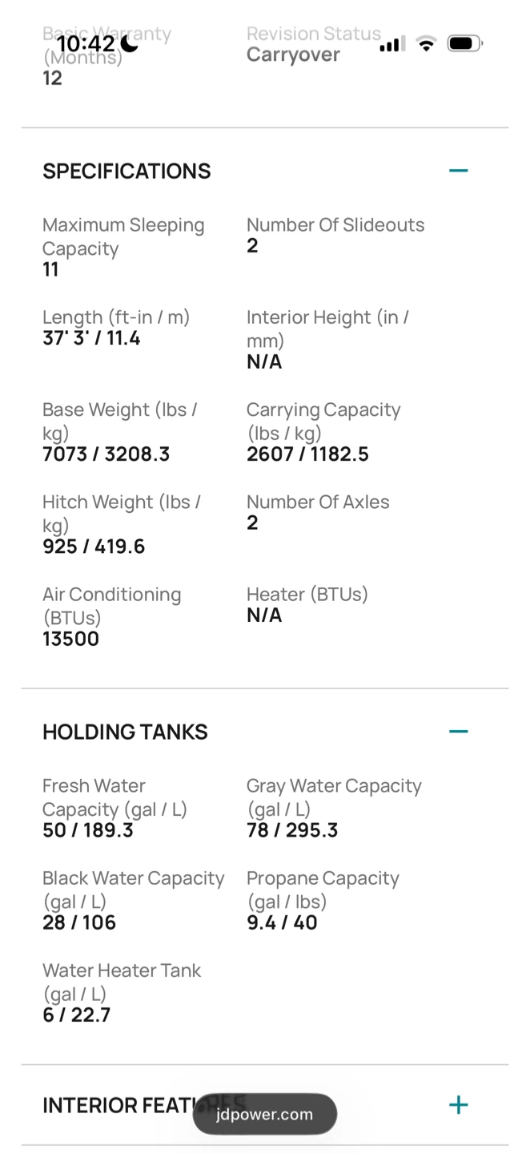Tap the moon focus mode icon
This screenshot has width=530, height=1154.
(130, 43)
